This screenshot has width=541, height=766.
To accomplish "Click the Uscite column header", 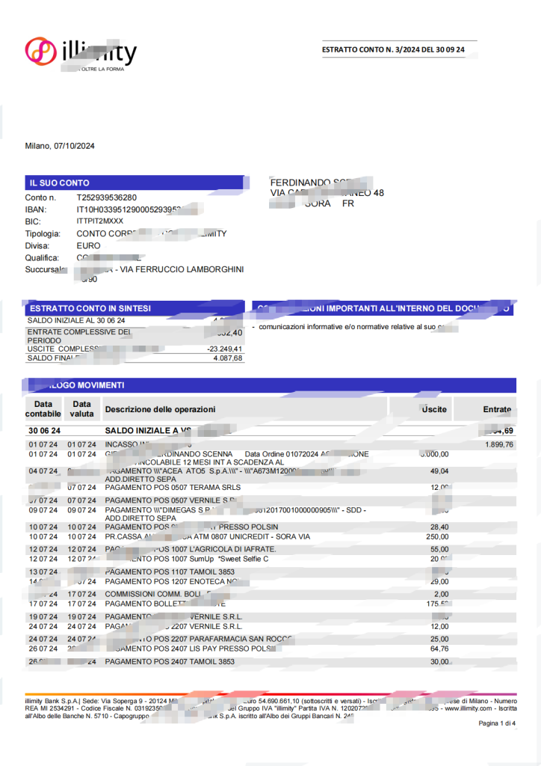I will click(x=434, y=409).
